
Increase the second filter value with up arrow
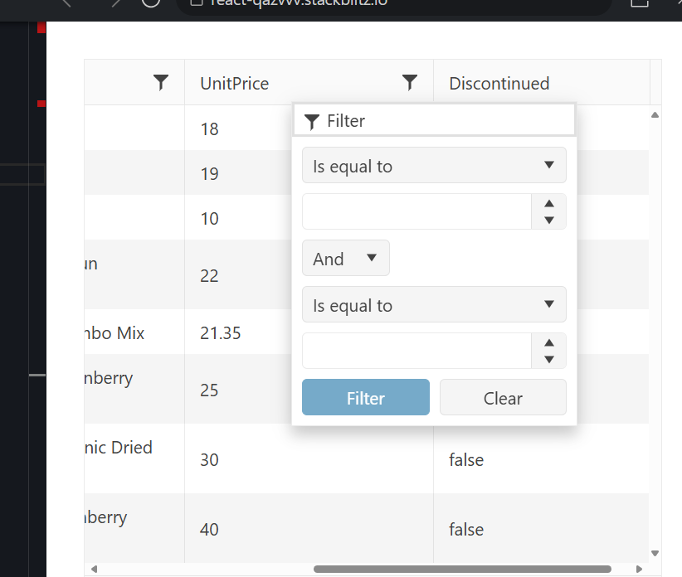pos(548,342)
